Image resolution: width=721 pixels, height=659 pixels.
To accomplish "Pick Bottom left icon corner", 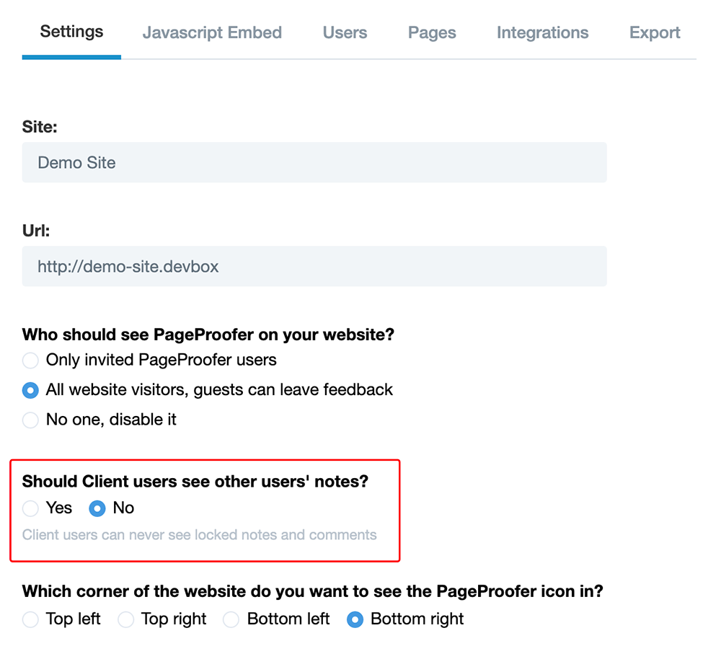I will pos(231,619).
